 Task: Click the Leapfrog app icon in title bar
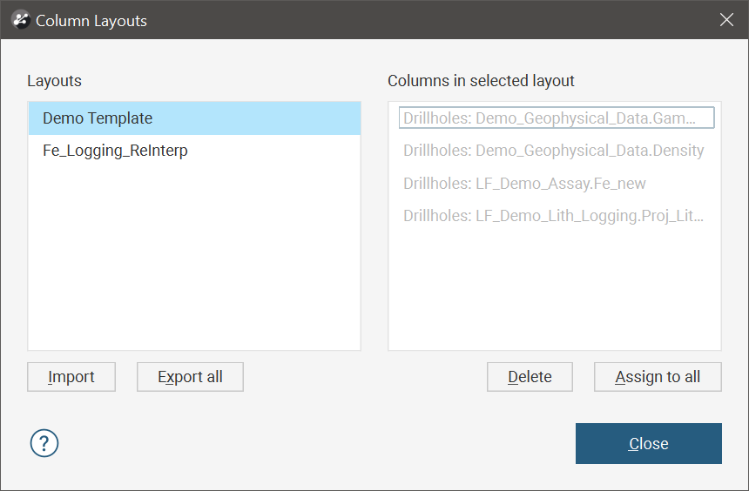tap(21, 20)
